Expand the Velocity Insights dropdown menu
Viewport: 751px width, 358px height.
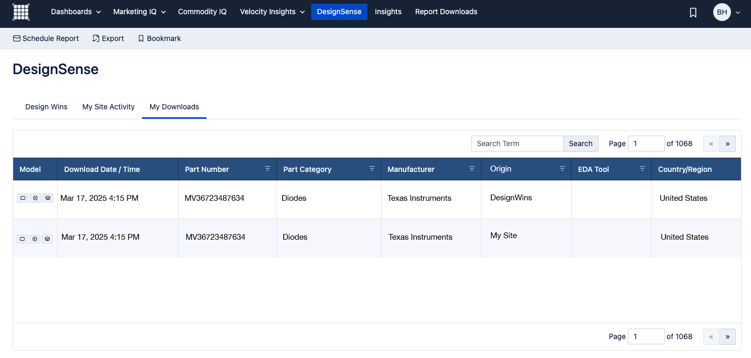272,12
